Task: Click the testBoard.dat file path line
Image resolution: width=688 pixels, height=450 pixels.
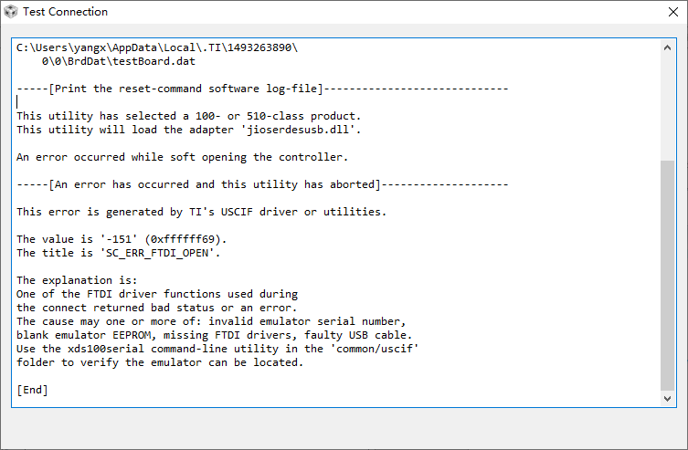Action: click(119, 61)
